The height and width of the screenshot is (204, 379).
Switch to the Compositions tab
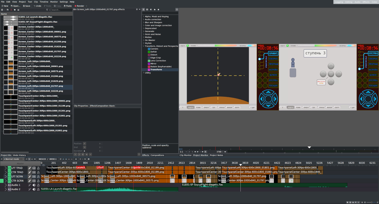click(157, 155)
